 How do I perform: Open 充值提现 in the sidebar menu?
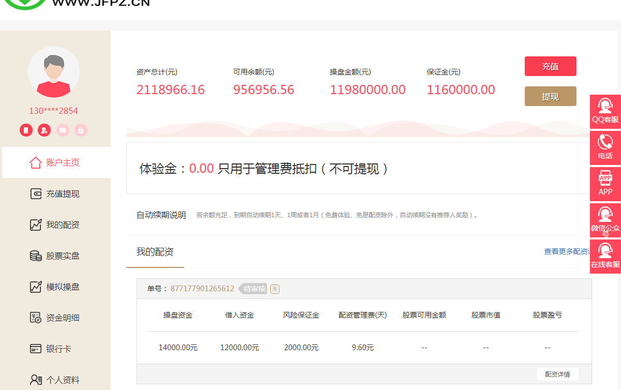(x=56, y=194)
